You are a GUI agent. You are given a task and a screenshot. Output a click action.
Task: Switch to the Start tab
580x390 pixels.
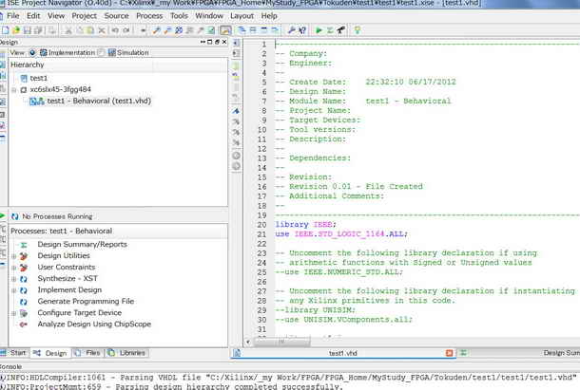point(13,353)
